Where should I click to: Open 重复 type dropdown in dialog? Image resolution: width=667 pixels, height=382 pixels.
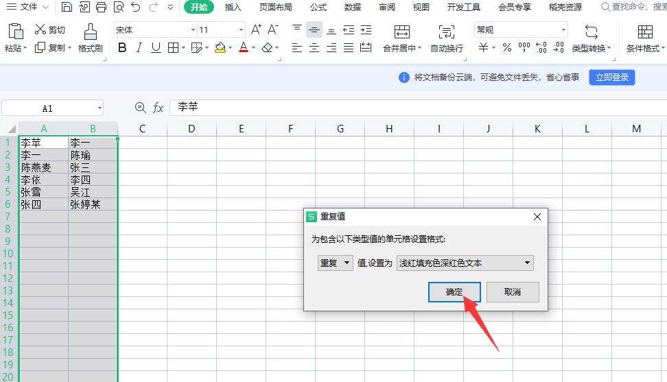(335, 263)
